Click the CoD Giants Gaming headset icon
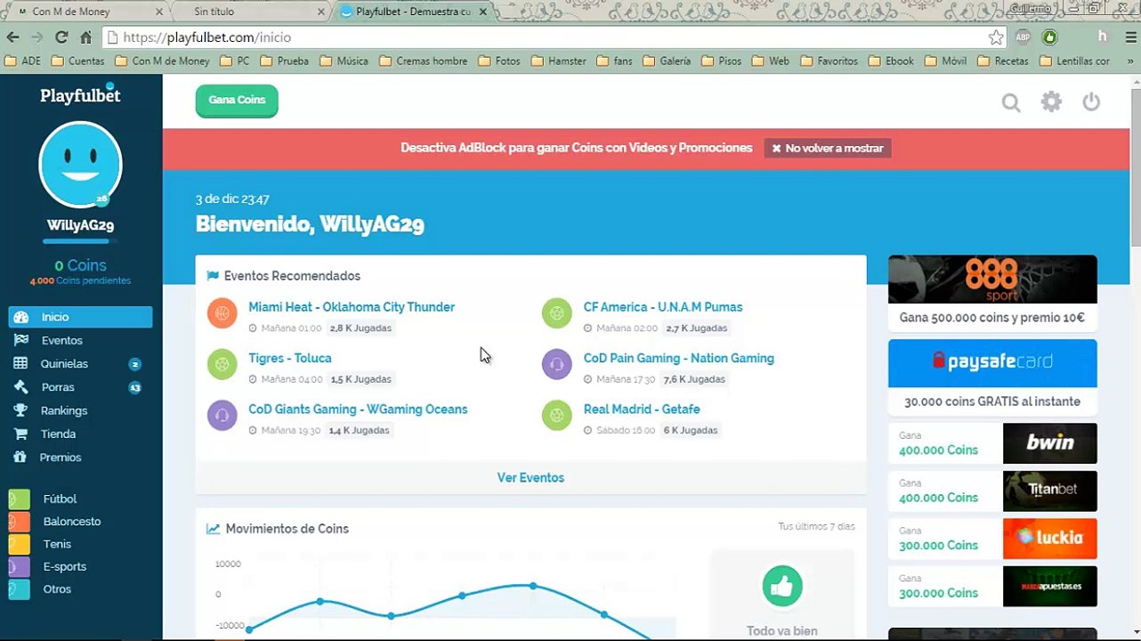The height and width of the screenshot is (641, 1141). [x=223, y=415]
